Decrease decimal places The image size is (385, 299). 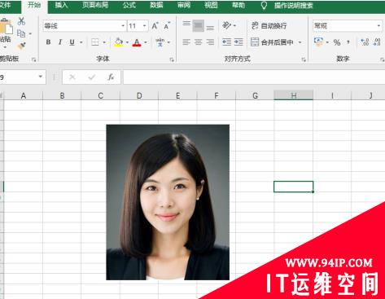(377, 42)
